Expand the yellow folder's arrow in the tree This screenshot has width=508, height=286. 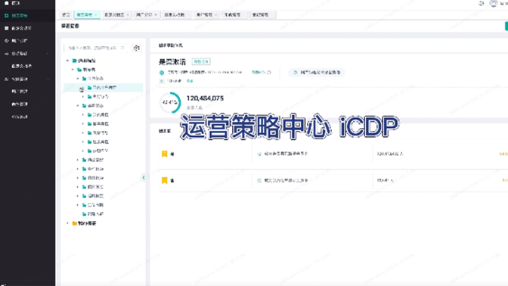(x=68, y=223)
